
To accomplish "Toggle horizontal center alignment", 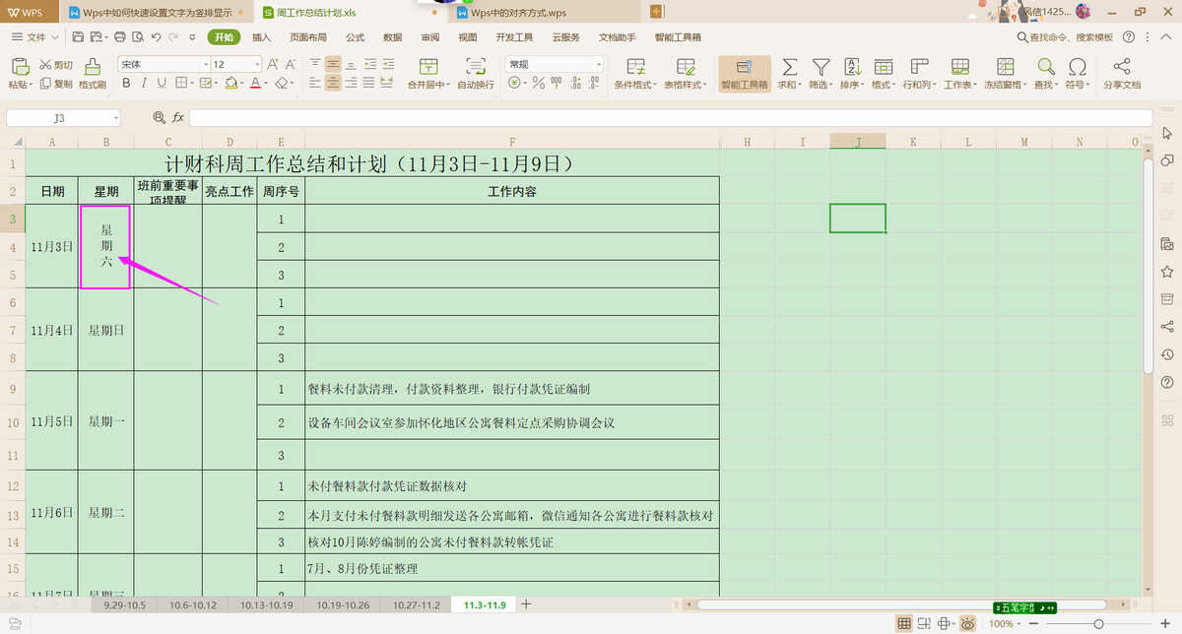I will [333, 84].
